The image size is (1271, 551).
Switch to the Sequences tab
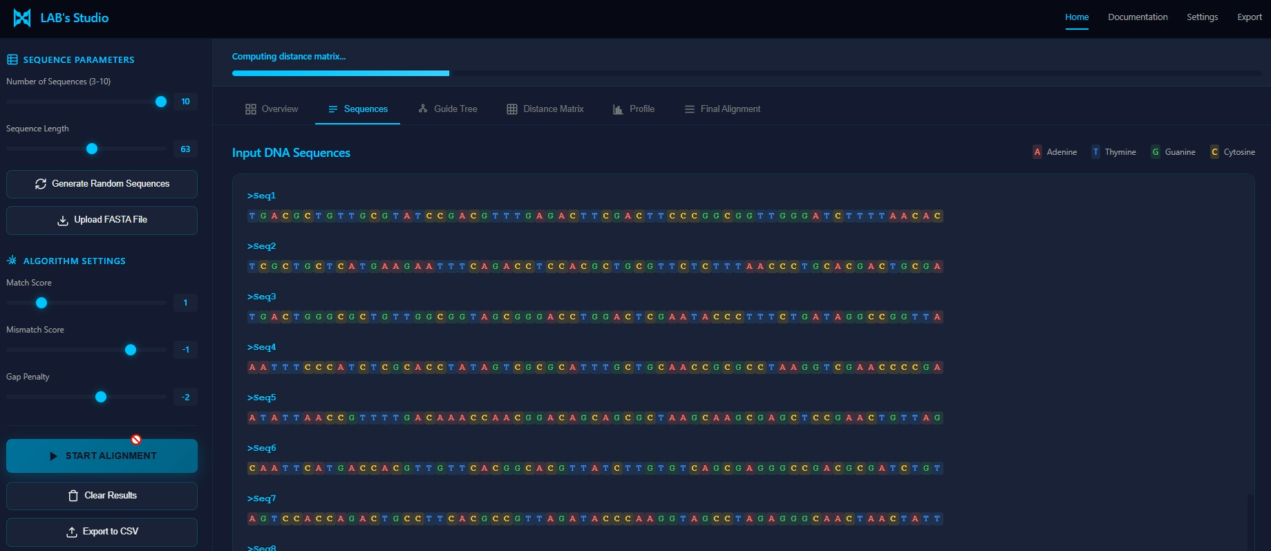tap(357, 109)
